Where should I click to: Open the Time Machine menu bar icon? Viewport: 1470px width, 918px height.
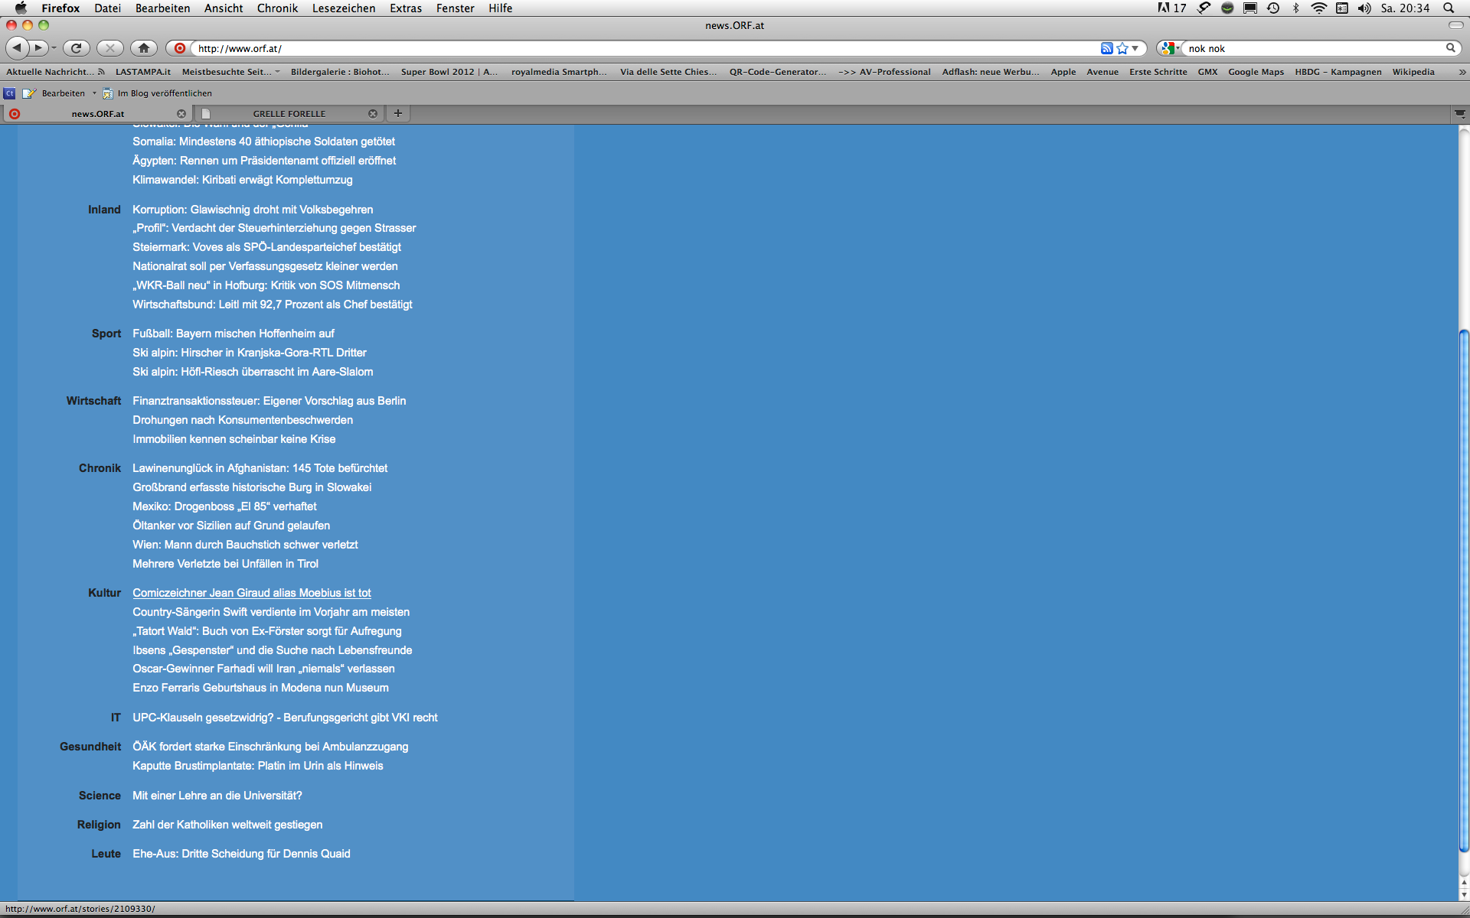tap(1273, 8)
